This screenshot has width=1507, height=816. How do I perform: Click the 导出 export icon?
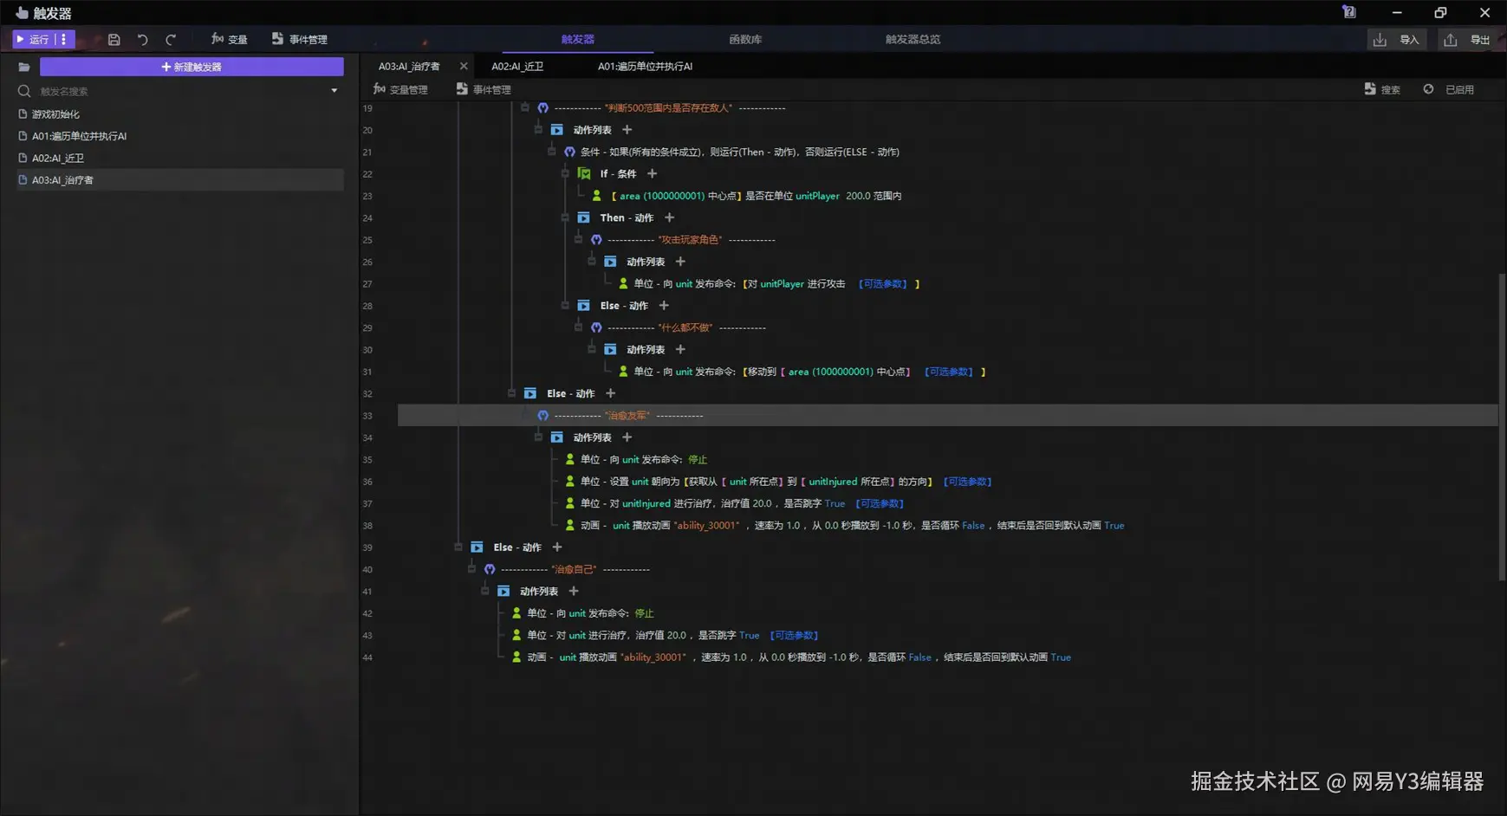pos(1450,40)
